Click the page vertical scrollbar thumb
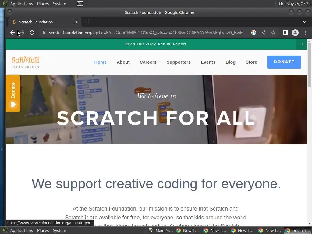 pyautogui.click(x=309, y=65)
